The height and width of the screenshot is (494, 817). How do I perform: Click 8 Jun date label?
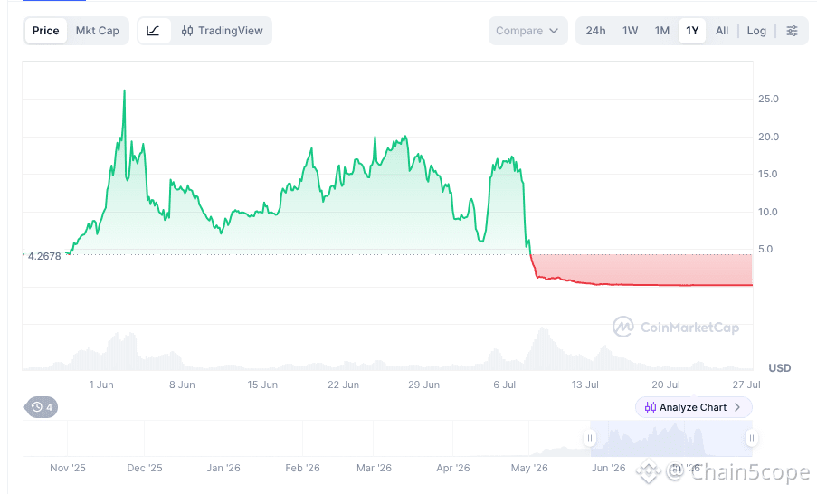[182, 385]
